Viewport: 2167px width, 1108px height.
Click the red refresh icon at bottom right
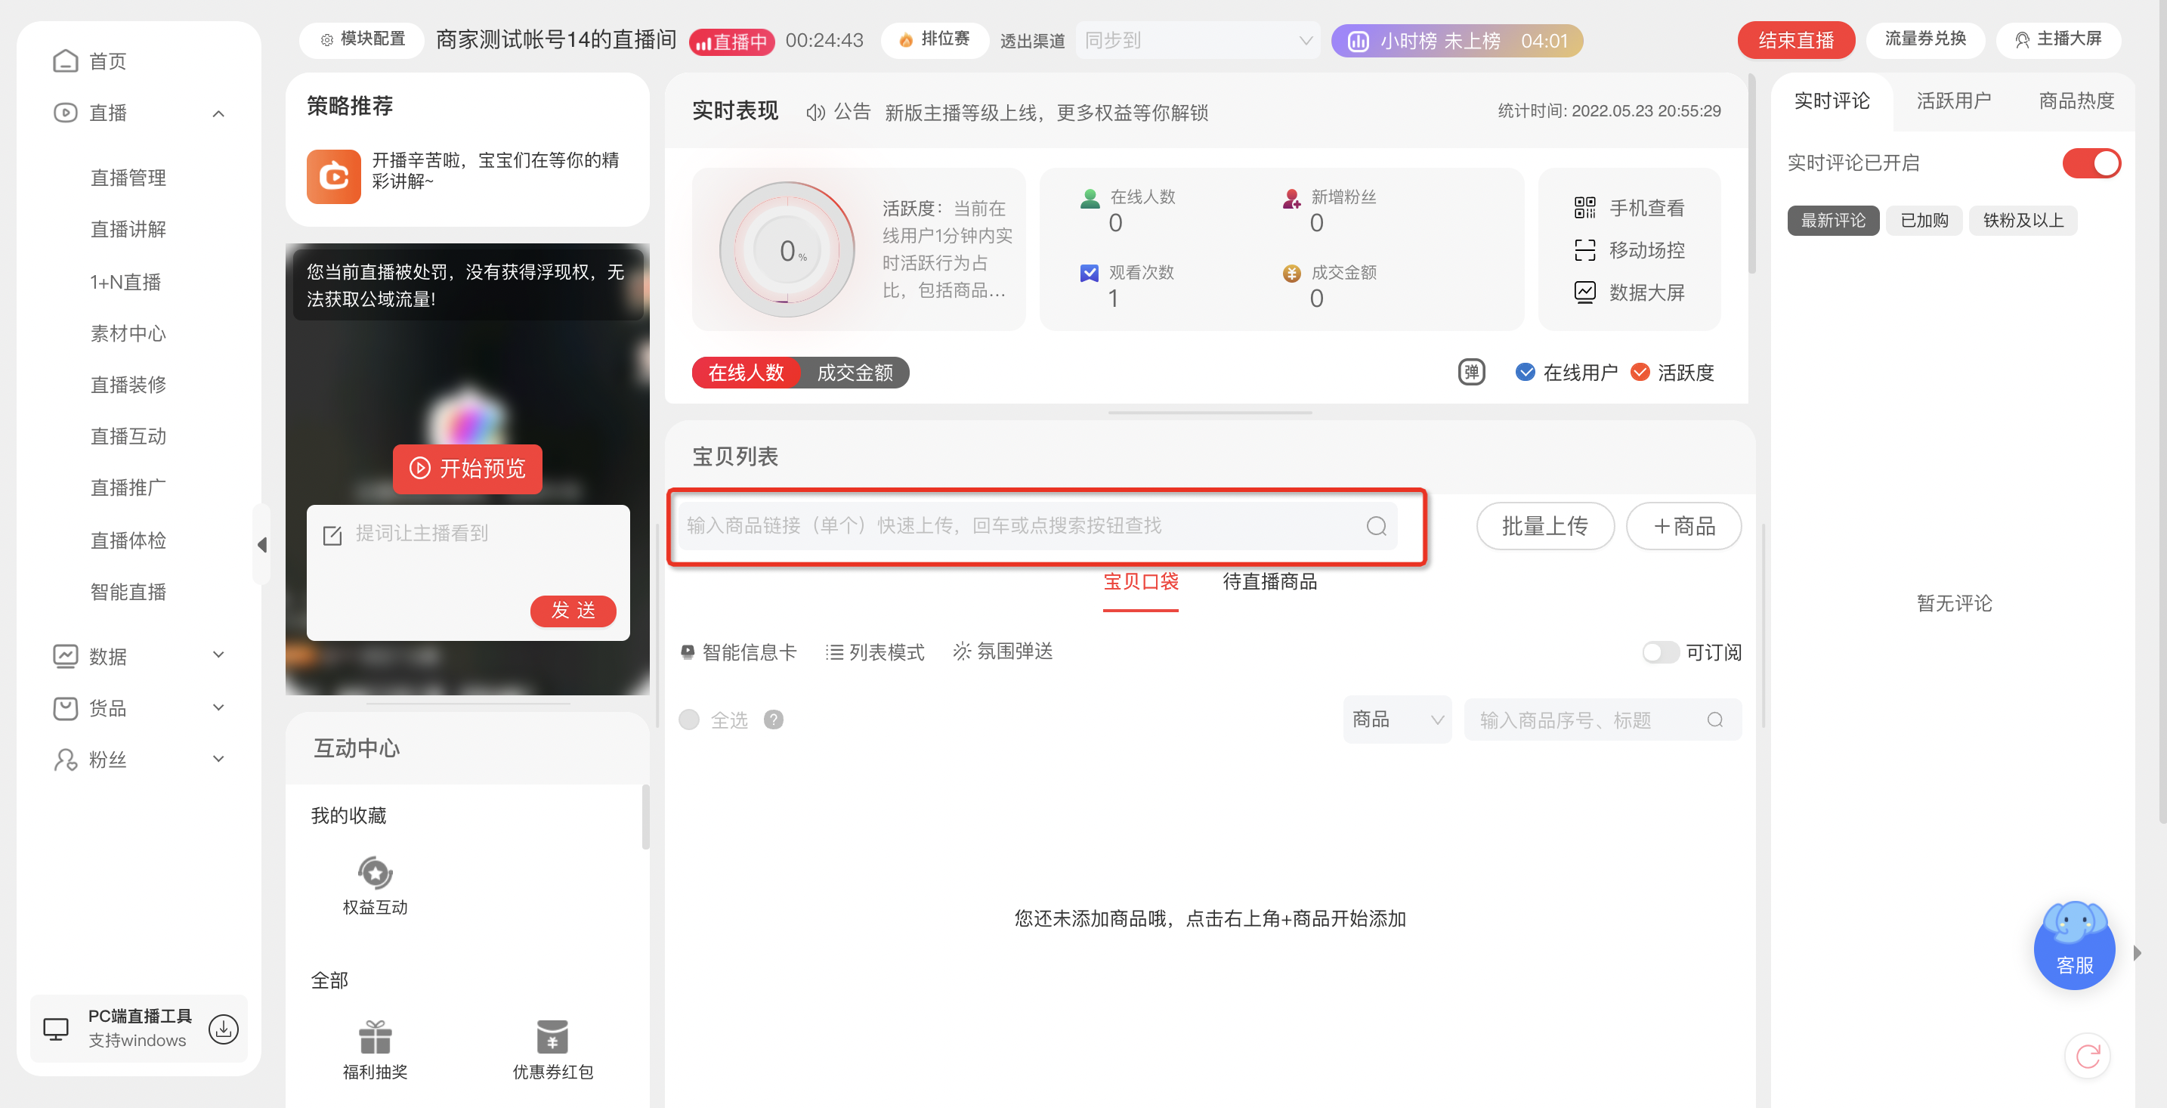(2087, 1055)
